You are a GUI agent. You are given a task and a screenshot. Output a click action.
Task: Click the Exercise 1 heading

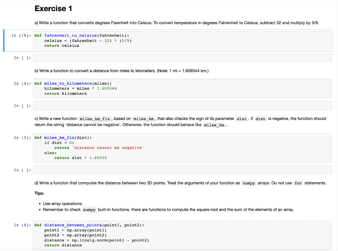coord(53,8)
